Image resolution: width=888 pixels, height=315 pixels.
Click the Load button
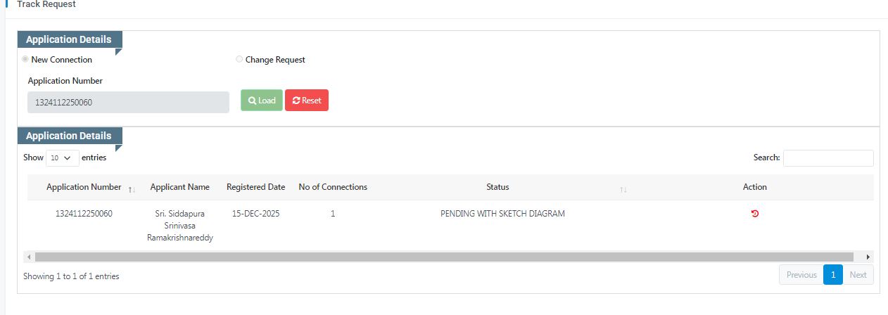pos(262,101)
